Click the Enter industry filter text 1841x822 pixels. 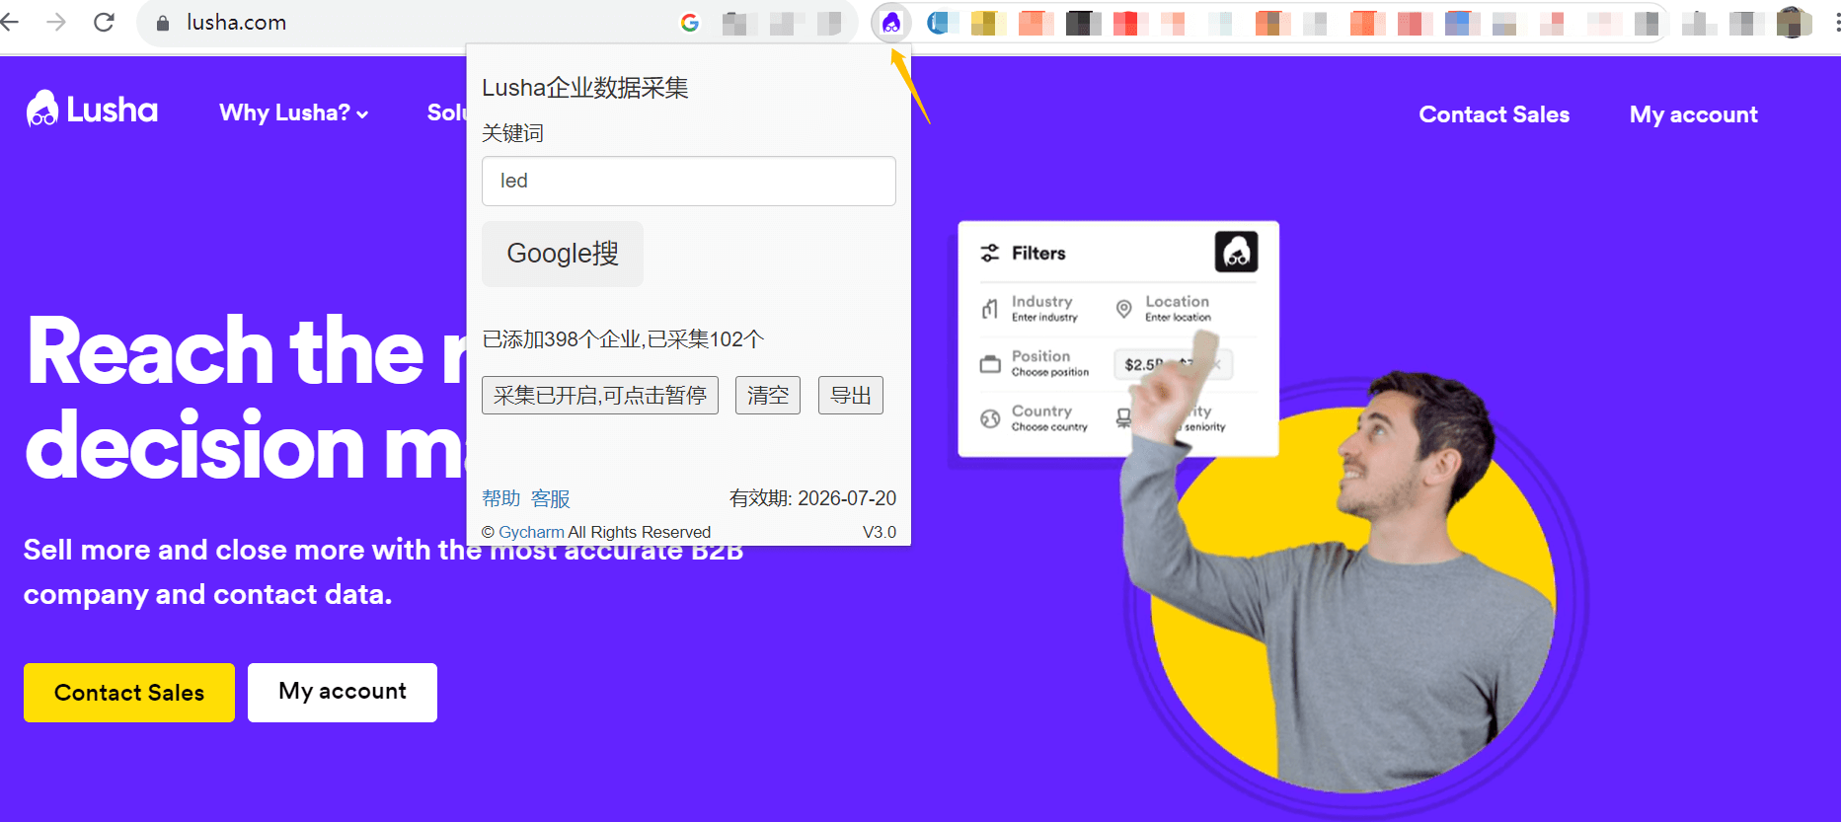point(1044,318)
